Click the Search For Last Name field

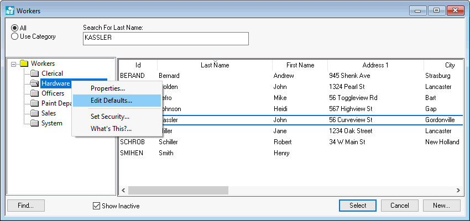(165, 38)
